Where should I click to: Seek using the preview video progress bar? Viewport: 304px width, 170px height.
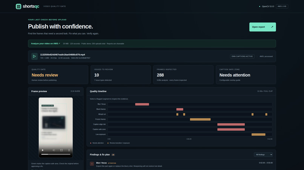pyautogui.click(x=56, y=154)
